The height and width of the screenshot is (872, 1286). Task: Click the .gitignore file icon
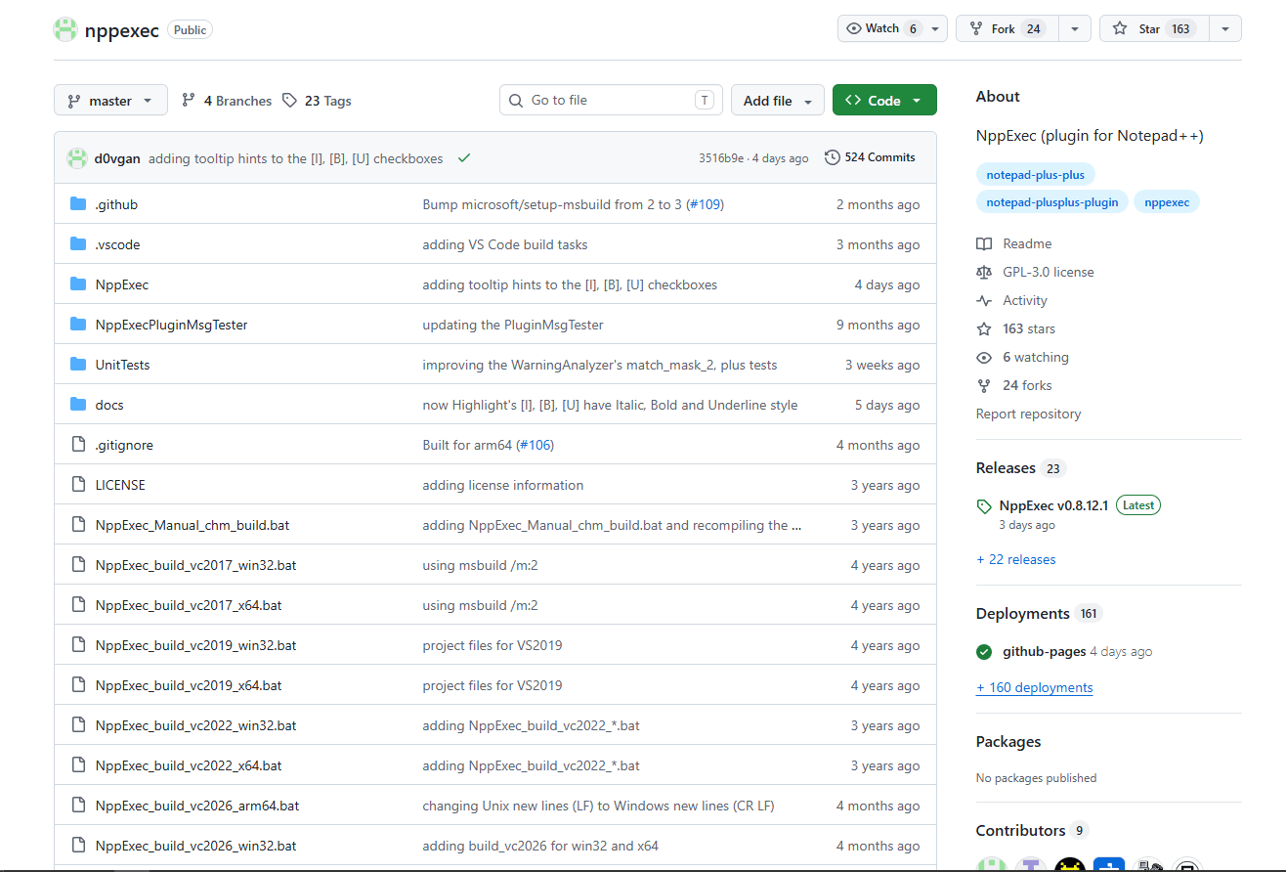[79, 445]
